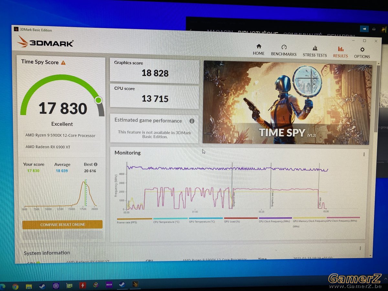Go to the STRESS TESTS tab
Viewport: 388px width, 291px height.
pyautogui.click(x=315, y=51)
